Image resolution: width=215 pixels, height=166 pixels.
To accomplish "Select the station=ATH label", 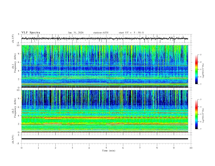I will pyautogui.click(x=101, y=33).
